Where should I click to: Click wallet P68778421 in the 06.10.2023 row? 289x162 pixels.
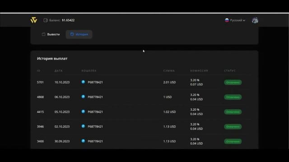95,97
